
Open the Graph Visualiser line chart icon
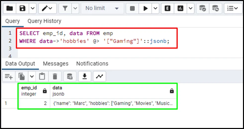tap(99, 76)
